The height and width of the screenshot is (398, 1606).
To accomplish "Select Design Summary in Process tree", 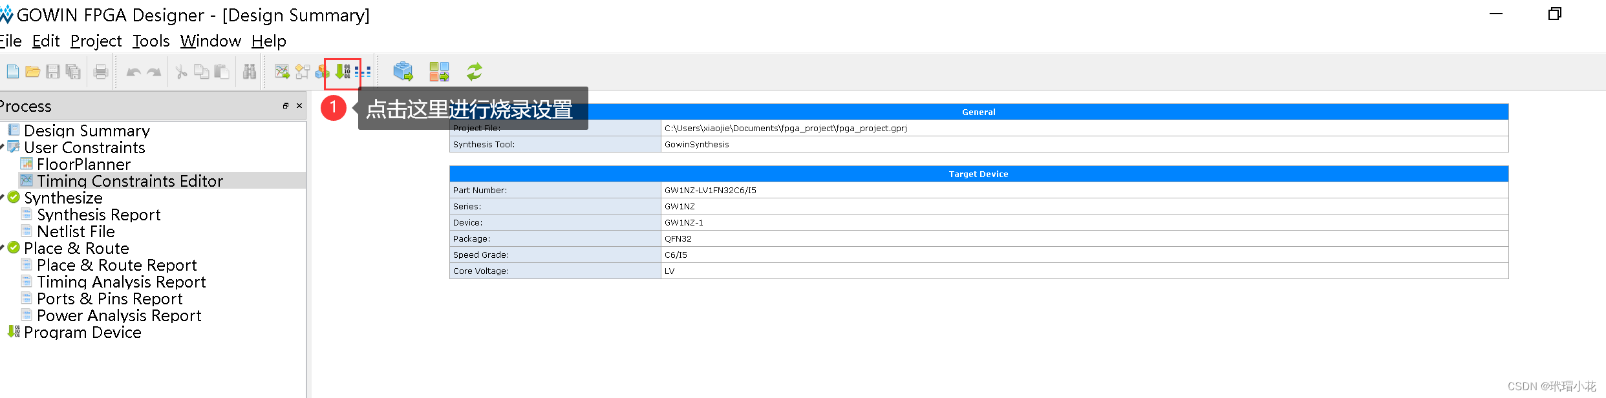I will (87, 131).
